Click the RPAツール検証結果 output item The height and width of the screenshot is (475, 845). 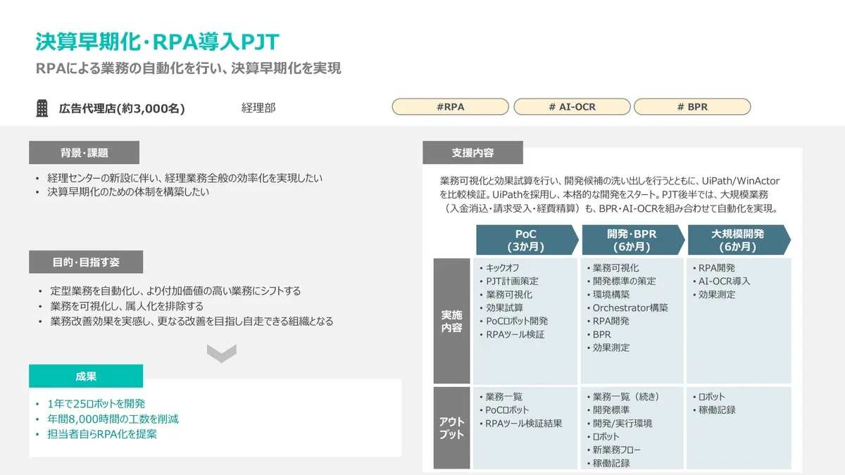[524, 423]
